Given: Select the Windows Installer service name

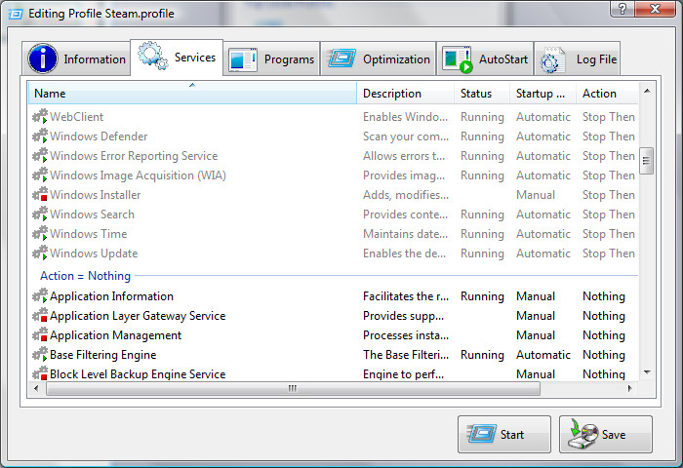Looking at the screenshot, I should pos(95,195).
